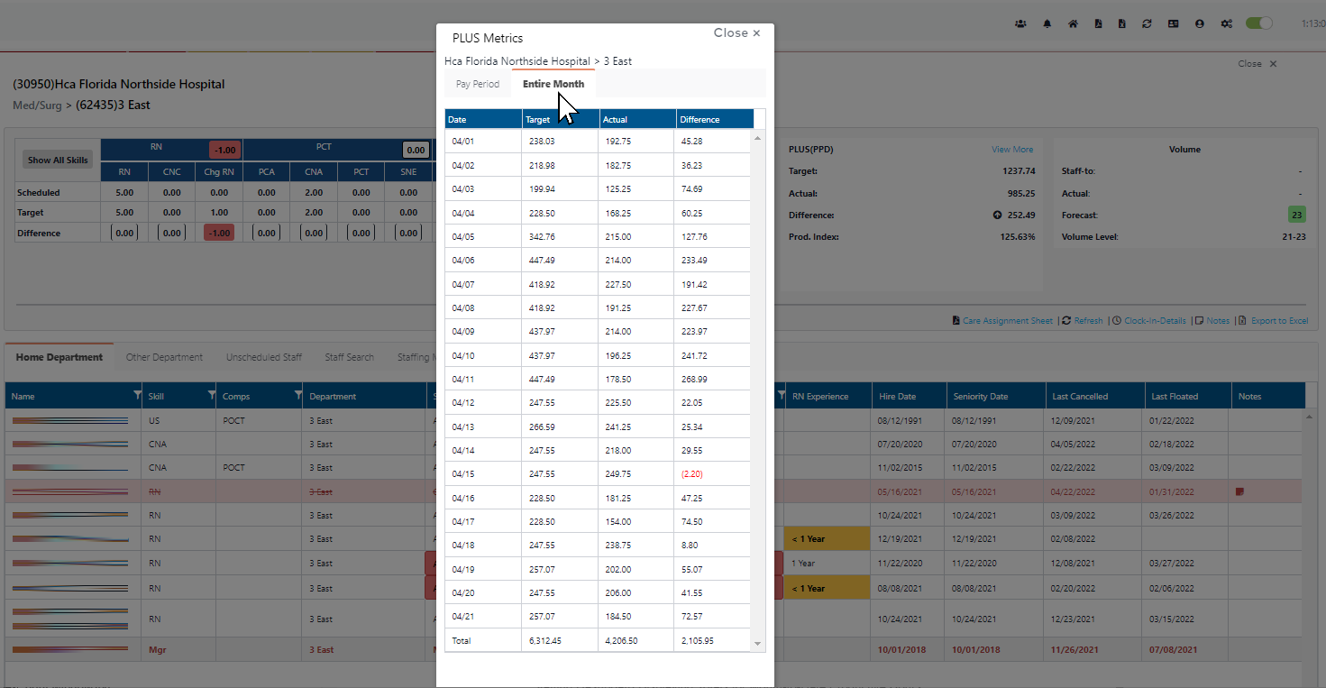Click the PDF export icon in top bar

pos(1098,24)
